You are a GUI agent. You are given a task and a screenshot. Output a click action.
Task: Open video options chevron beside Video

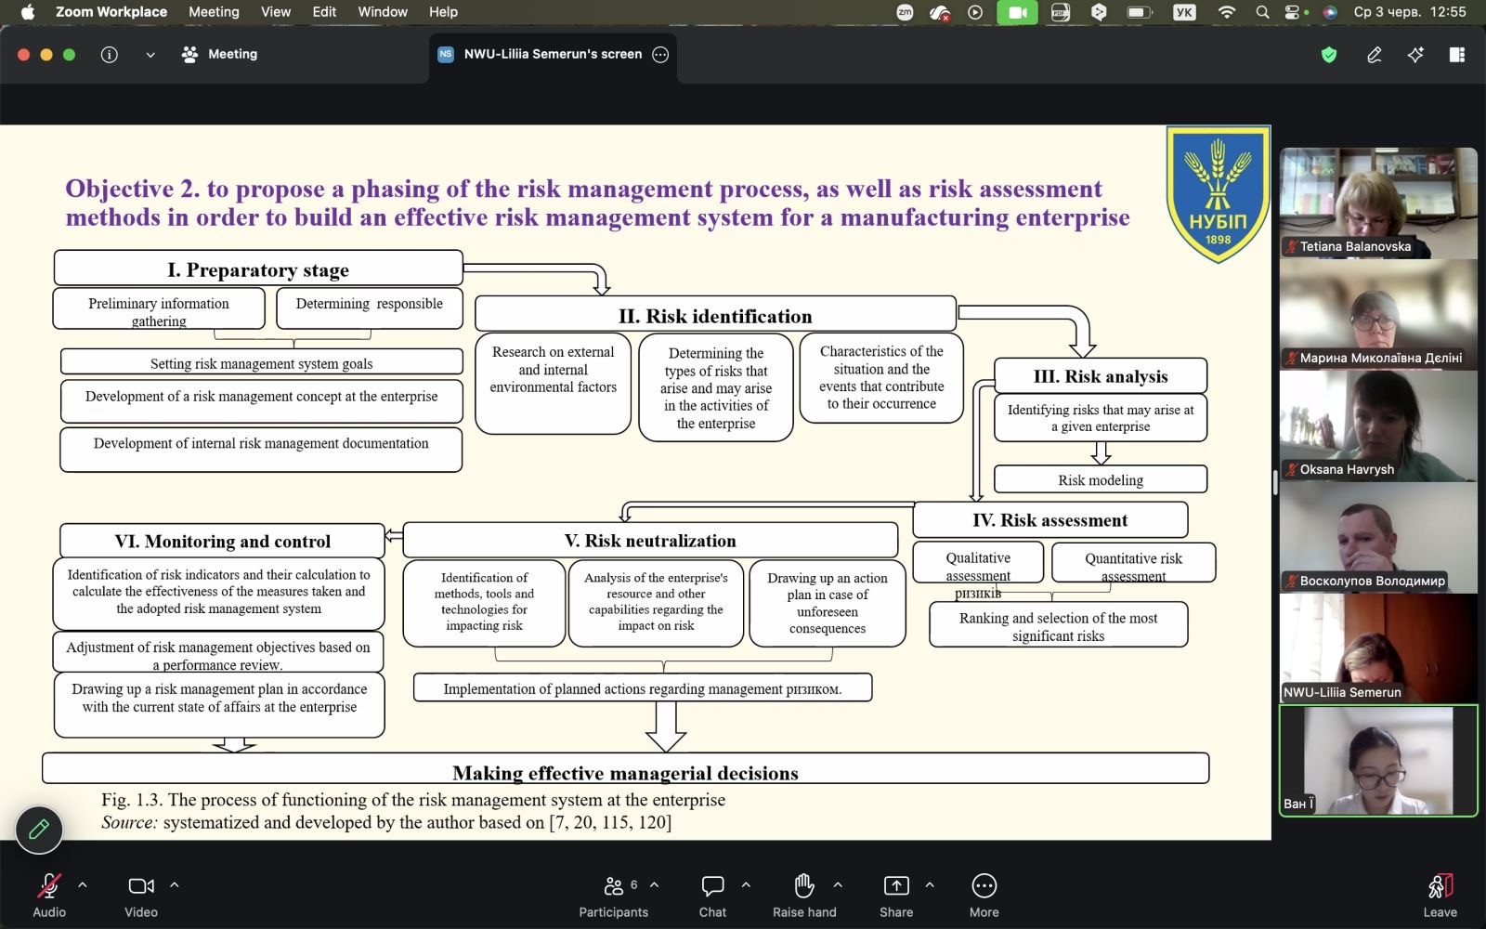click(x=175, y=885)
